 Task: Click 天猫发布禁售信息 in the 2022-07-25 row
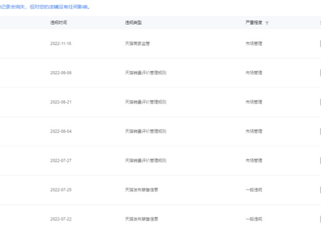[x=141, y=190]
